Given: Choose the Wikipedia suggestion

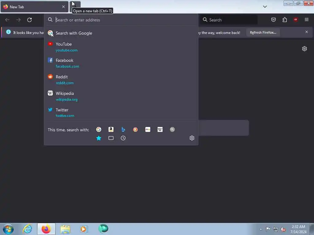Looking at the screenshot, I should pos(121,96).
